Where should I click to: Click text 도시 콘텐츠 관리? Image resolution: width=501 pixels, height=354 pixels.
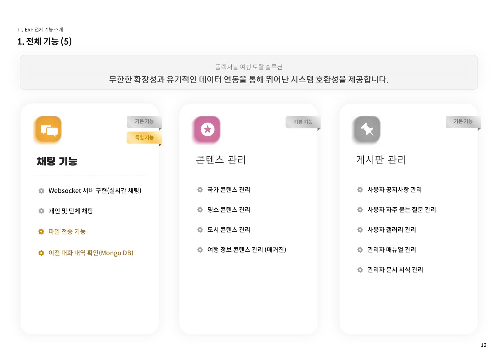click(229, 230)
